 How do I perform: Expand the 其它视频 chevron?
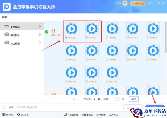pos(40,43)
